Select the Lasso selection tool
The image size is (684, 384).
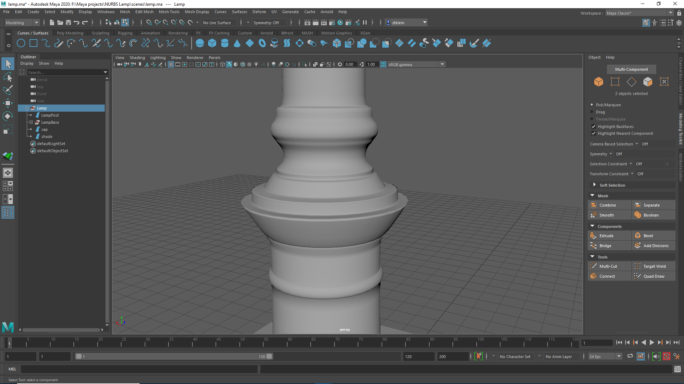pyautogui.click(x=7, y=77)
